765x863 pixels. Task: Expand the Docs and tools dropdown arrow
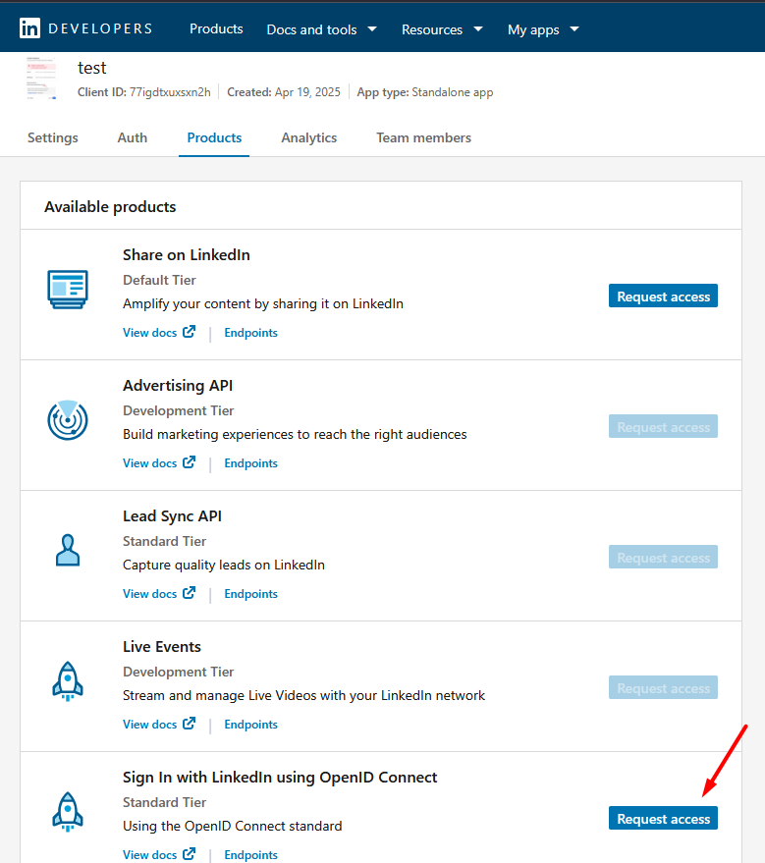coord(372,28)
